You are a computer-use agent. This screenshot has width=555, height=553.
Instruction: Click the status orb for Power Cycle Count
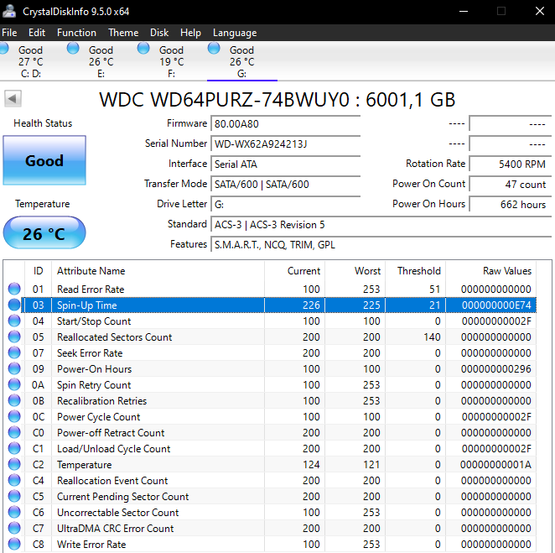(14, 416)
